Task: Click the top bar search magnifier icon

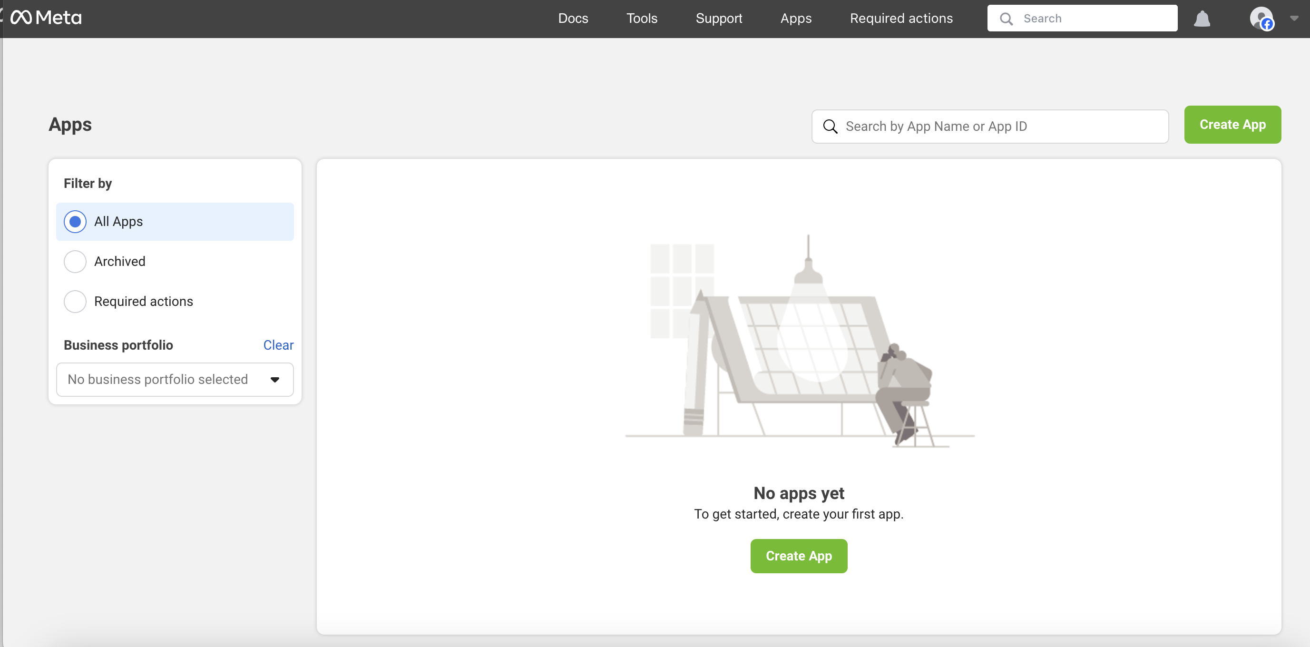Action: point(1006,19)
